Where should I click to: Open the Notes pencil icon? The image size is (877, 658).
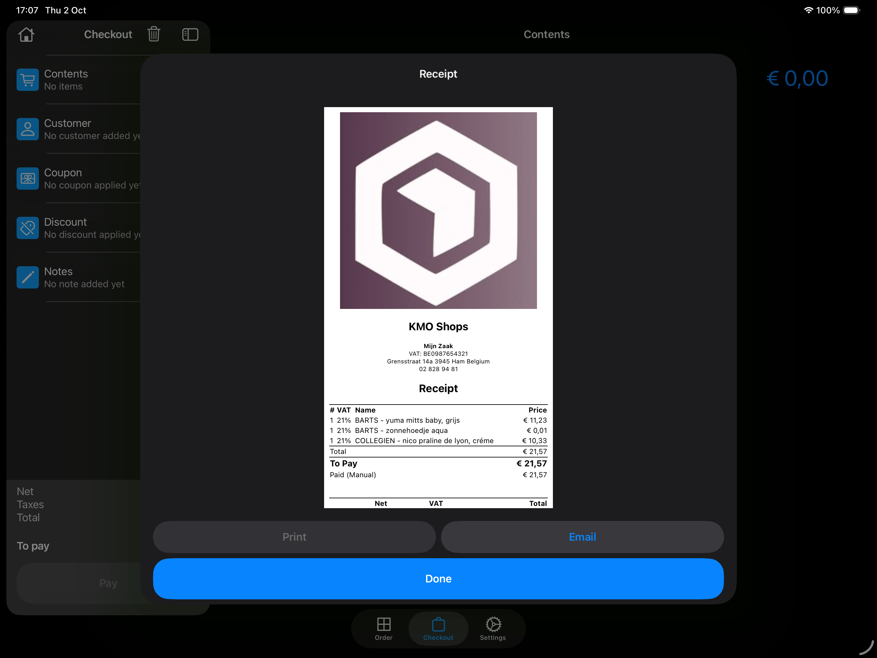pos(28,277)
